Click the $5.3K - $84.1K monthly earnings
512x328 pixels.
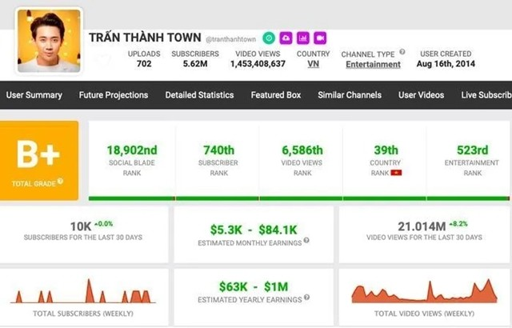[254, 230]
